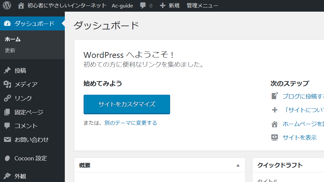Open the メディア menu
324x182 pixels.
pos(26,84)
